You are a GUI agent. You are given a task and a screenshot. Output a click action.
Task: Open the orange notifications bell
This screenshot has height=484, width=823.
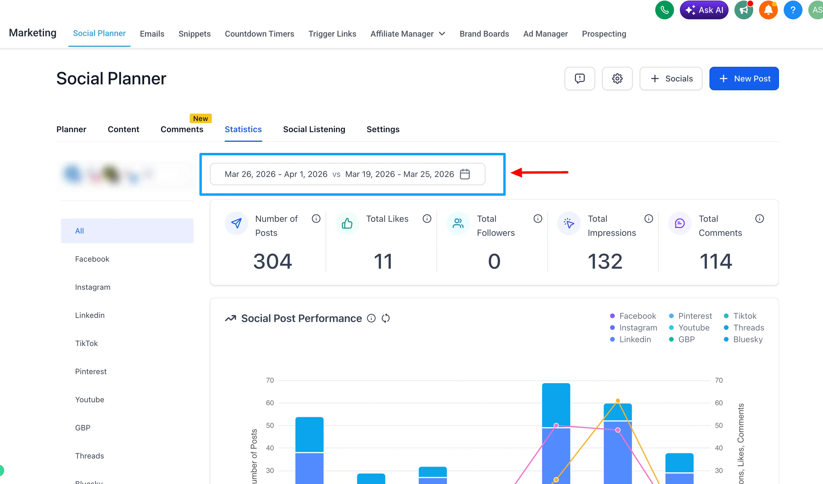[x=768, y=10]
